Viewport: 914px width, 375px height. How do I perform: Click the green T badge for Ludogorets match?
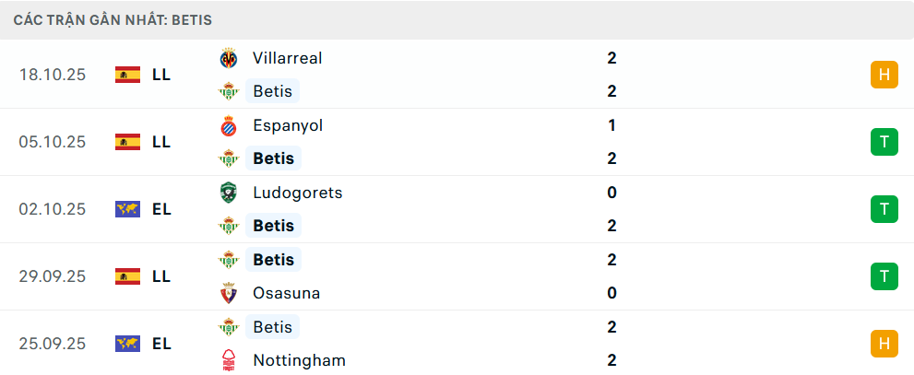(x=884, y=209)
